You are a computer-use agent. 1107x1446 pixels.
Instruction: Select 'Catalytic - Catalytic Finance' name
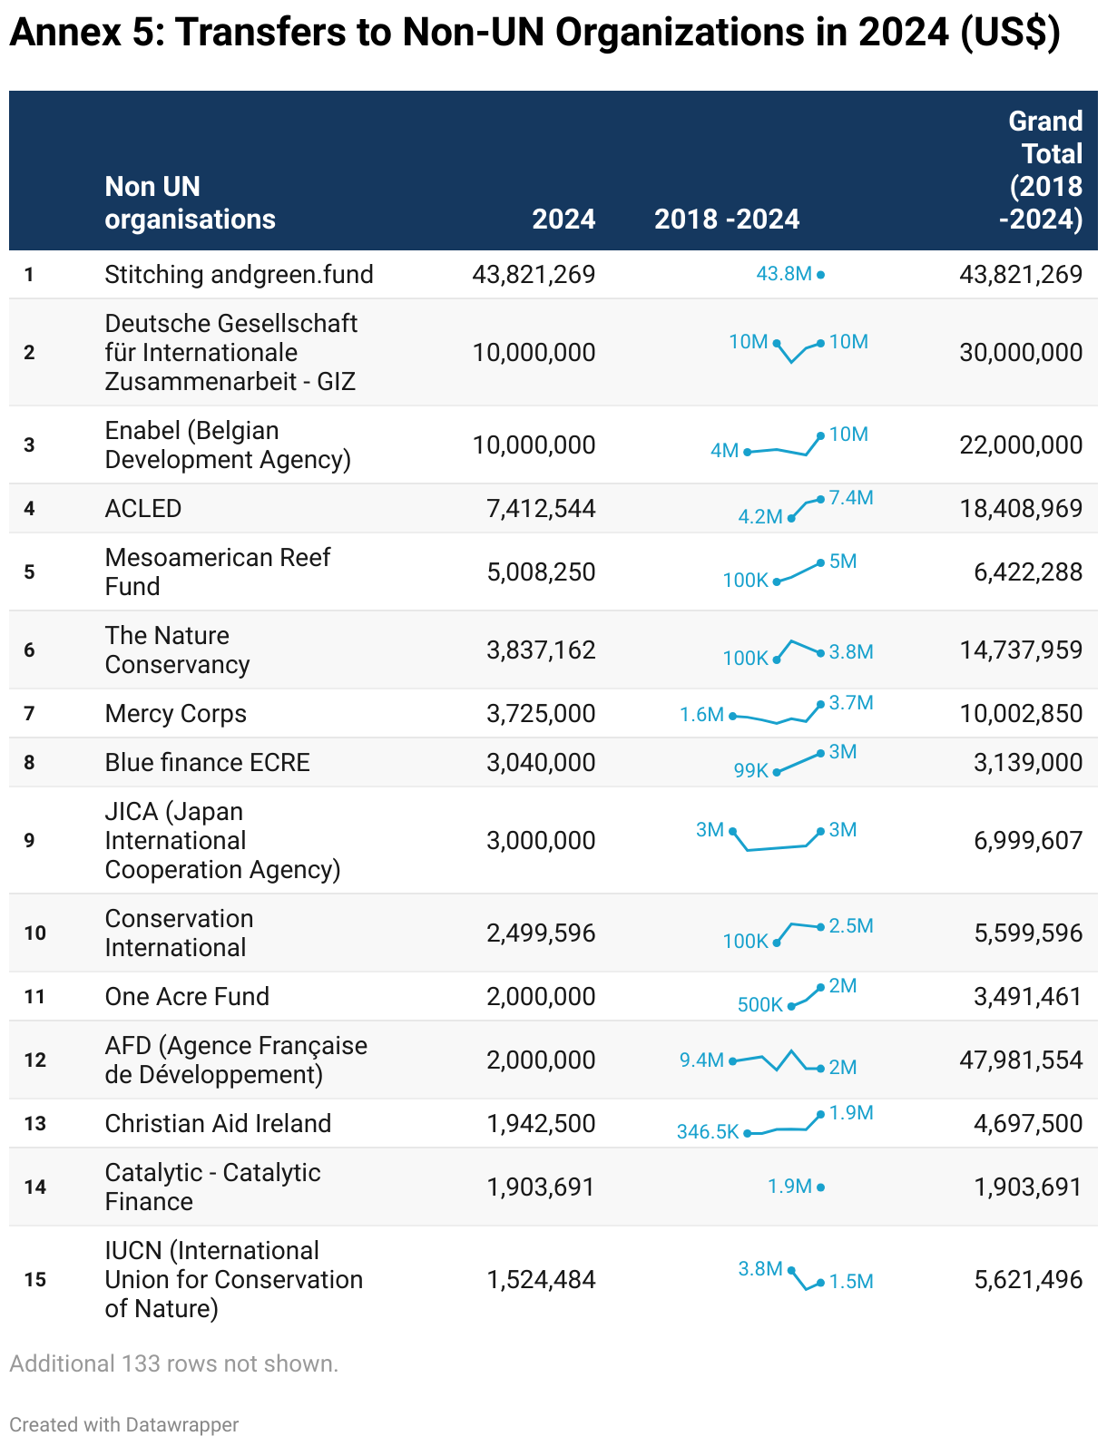(x=212, y=1187)
